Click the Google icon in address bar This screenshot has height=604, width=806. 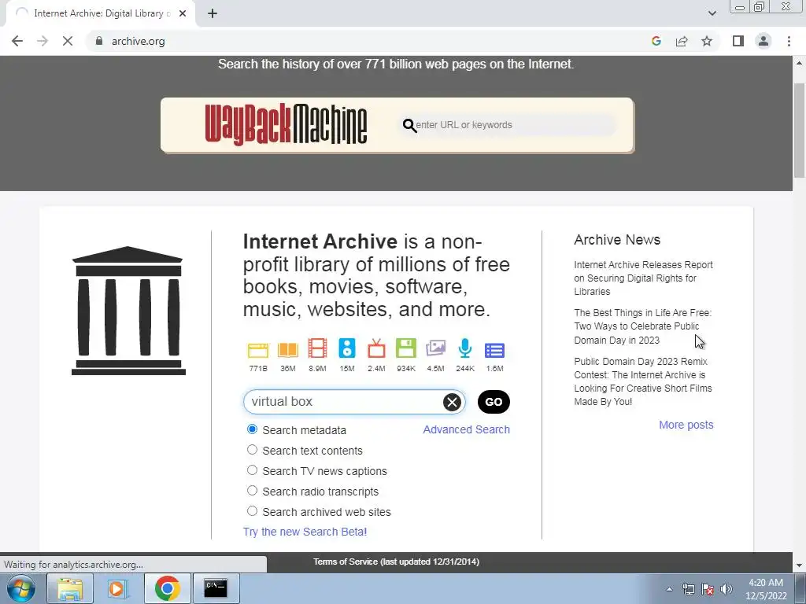pos(656,41)
